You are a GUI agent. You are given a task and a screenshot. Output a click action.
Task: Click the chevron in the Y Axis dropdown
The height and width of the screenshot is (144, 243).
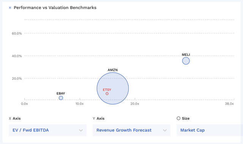click(x=165, y=130)
